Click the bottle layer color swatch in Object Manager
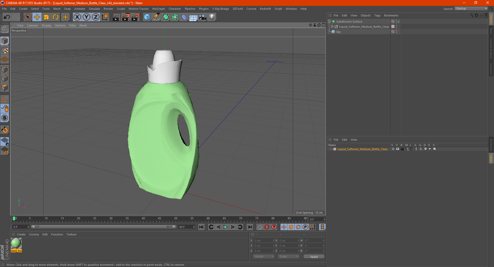 click(393, 27)
